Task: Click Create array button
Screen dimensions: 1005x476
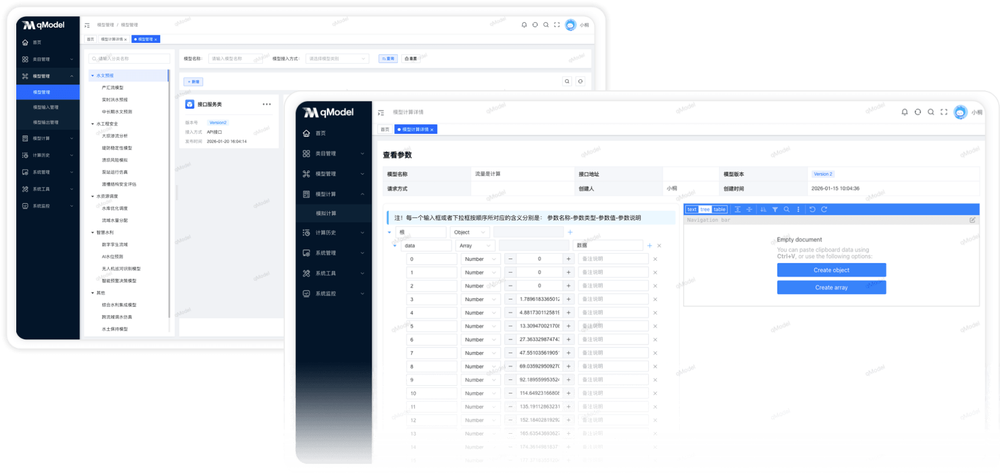Action: pyautogui.click(x=831, y=287)
